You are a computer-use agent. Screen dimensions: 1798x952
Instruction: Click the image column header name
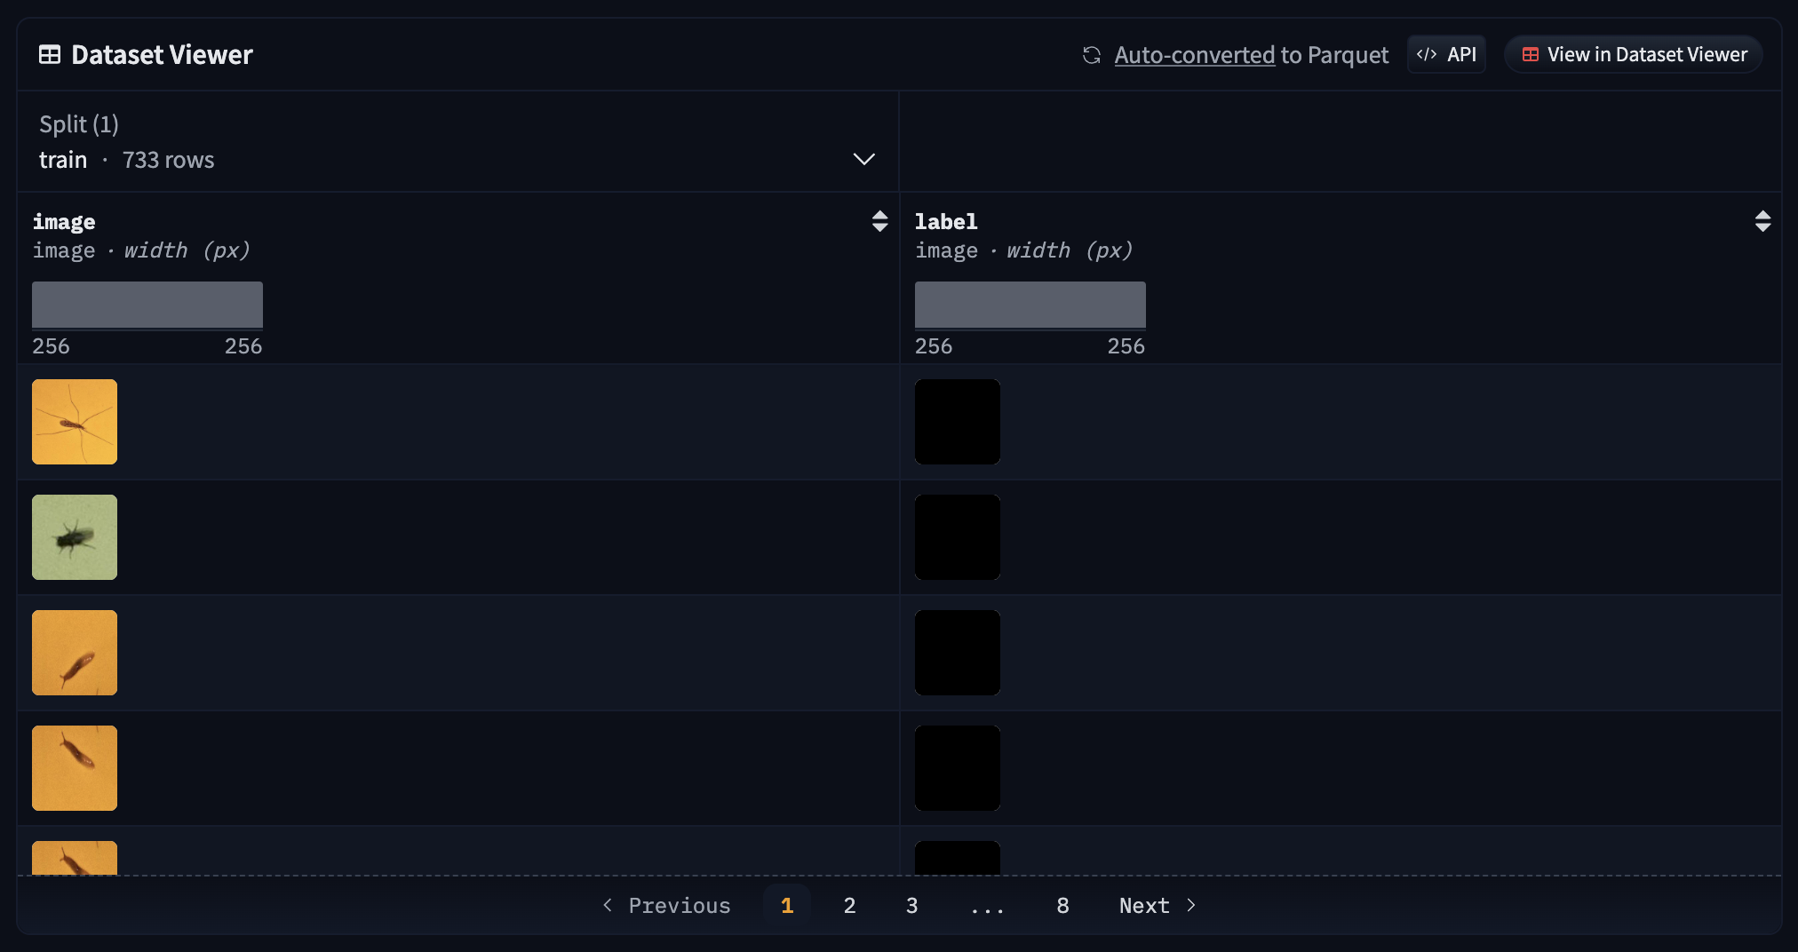[64, 221]
